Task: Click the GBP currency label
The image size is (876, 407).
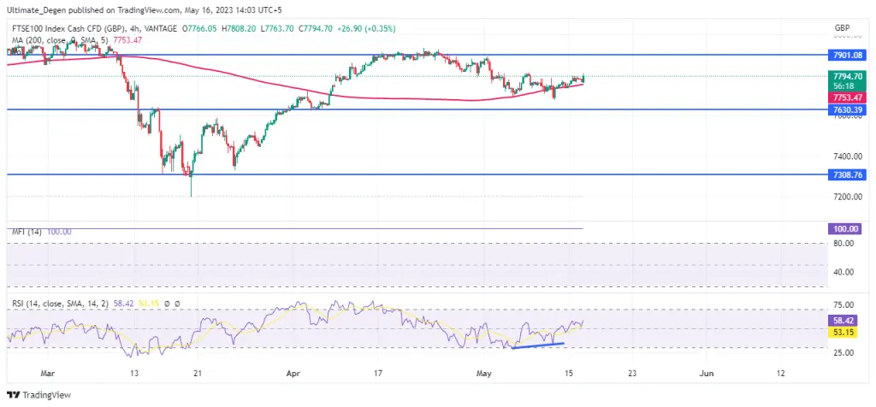Action: 842,27
